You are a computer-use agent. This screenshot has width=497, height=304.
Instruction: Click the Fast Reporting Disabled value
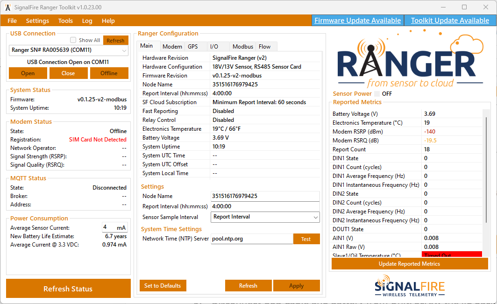[223, 111]
